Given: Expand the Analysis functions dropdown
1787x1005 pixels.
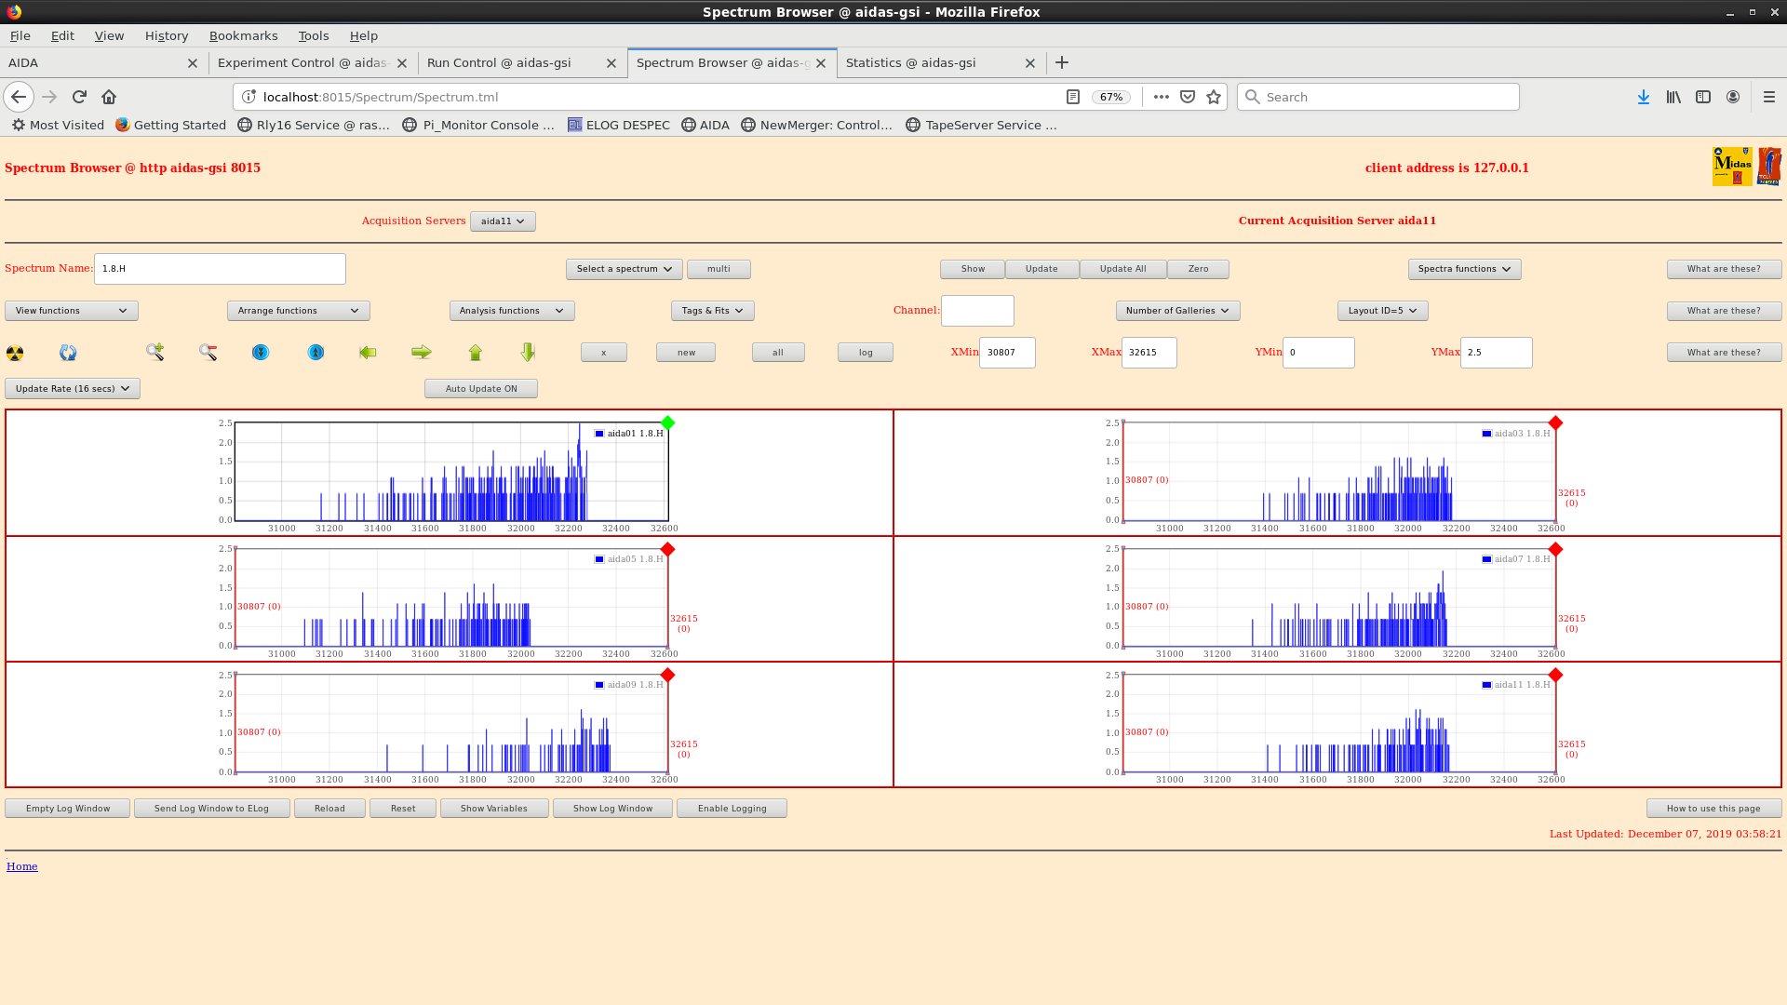Looking at the screenshot, I should click(x=512, y=311).
